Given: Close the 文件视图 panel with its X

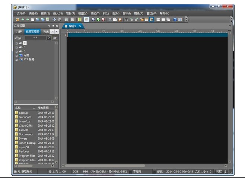Looking at the screenshot, I should [57, 26].
